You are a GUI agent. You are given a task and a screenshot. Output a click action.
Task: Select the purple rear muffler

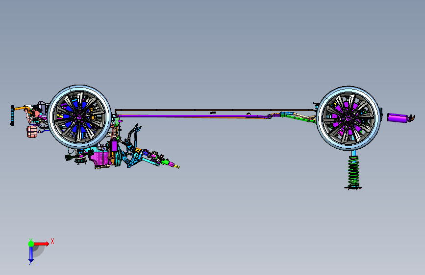398,118
